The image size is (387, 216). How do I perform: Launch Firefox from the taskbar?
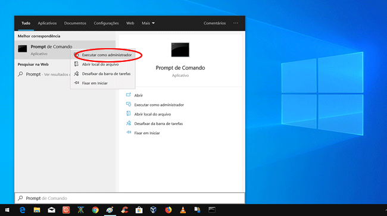tap(168, 210)
